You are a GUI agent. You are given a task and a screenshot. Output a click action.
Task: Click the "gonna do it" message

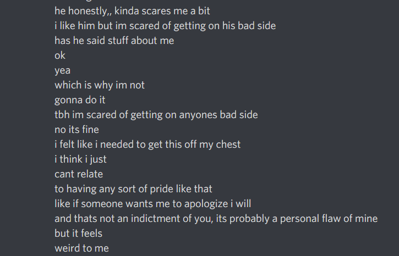point(80,100)
